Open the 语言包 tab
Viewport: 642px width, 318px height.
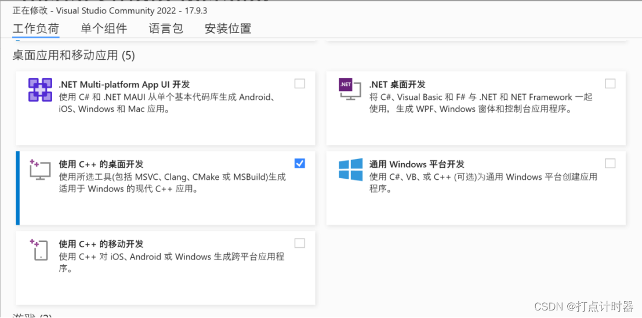(x=165, y=28)
